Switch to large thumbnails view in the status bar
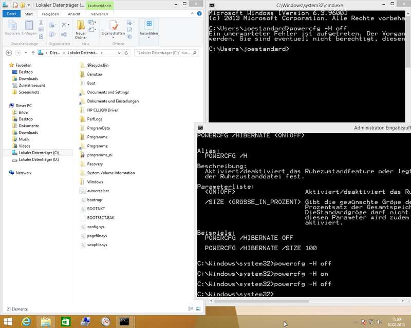The image size is (411, 328). point(199,309)
